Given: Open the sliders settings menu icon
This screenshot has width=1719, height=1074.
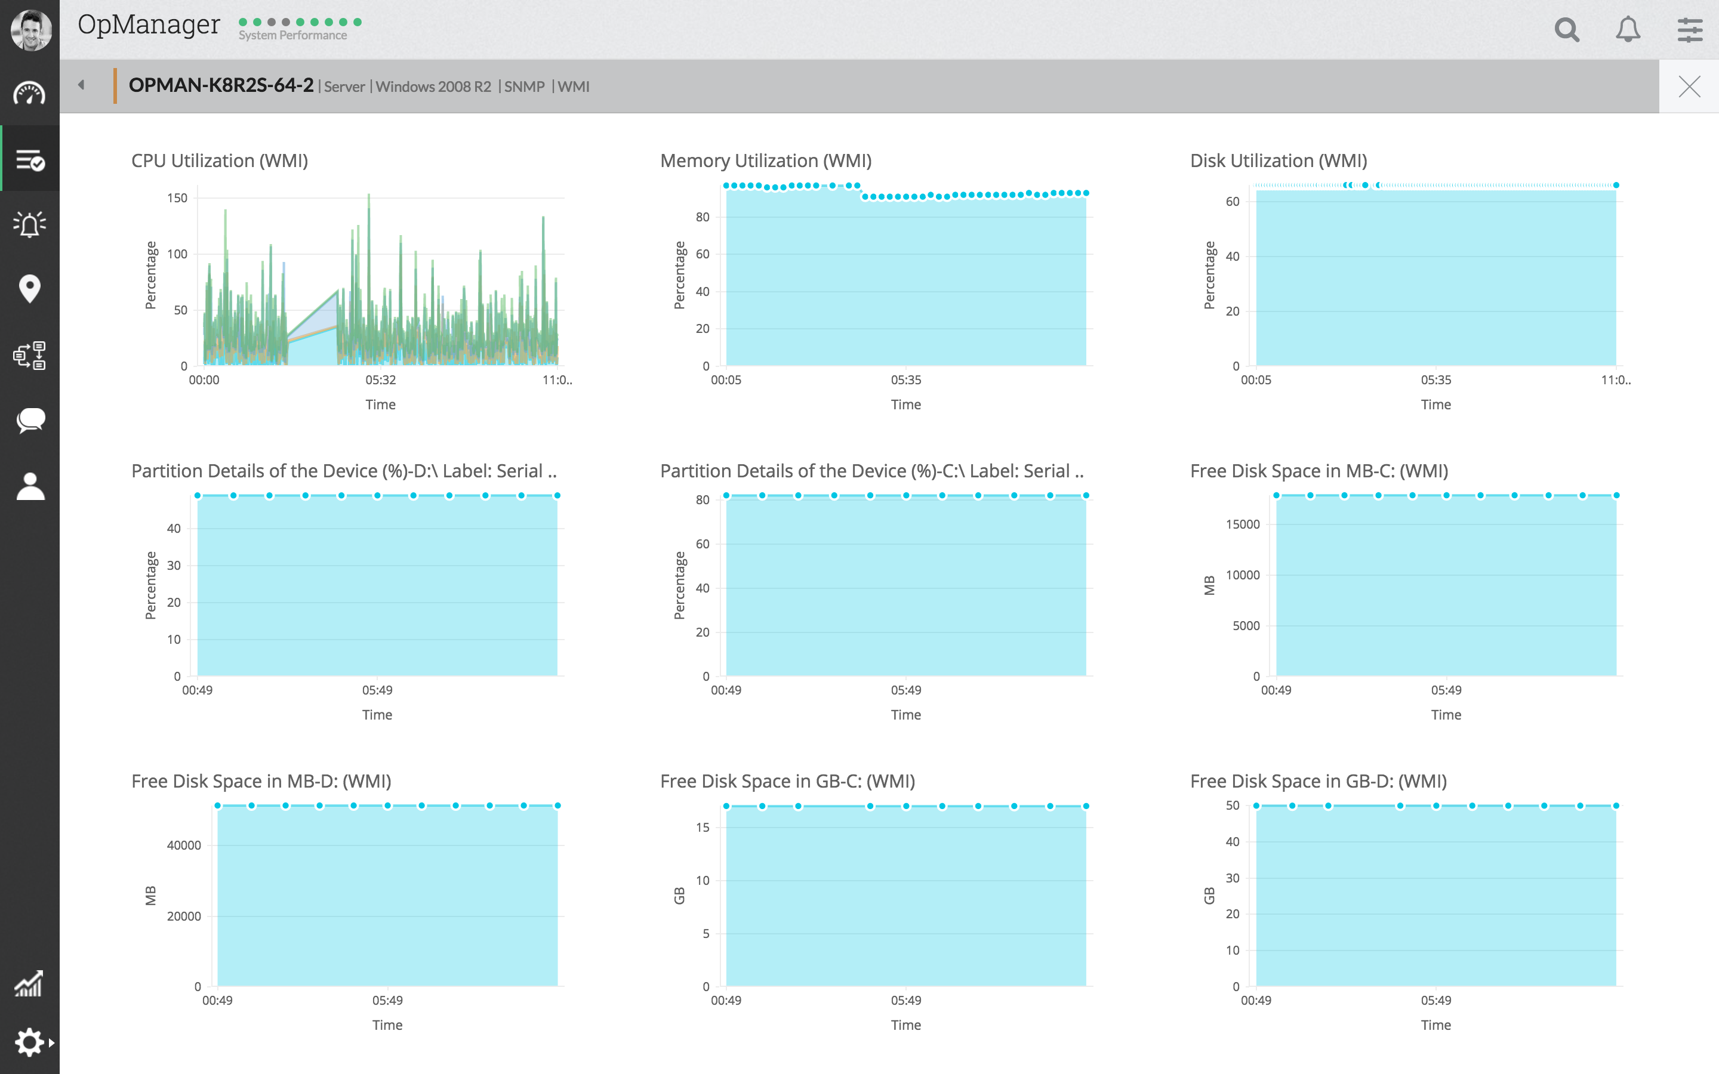Looking at the screenshot, I should 1689,30.
